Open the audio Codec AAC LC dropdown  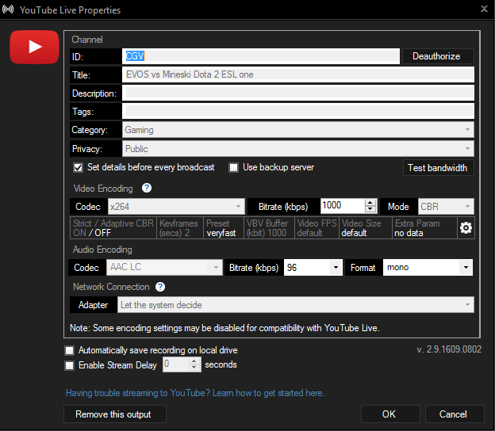(164, 267)
